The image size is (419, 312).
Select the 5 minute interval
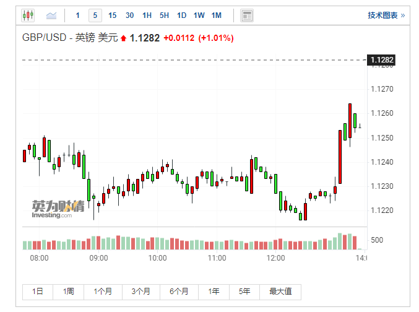(95, 15)
